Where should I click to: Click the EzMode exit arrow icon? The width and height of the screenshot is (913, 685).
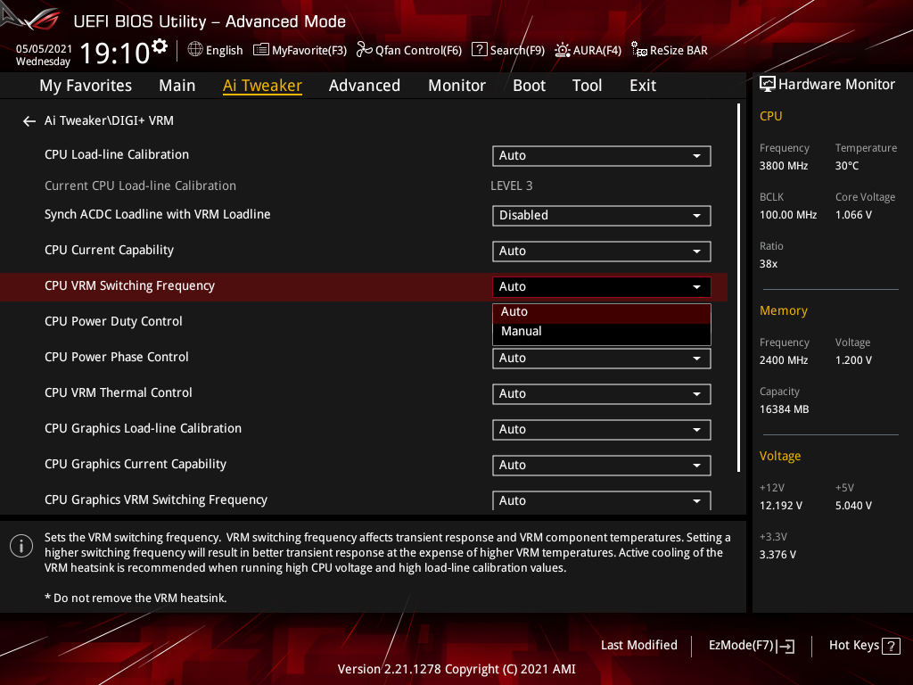[786, 646]
